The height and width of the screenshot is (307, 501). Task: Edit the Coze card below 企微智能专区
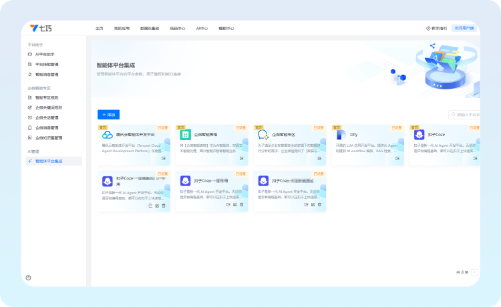[313, 205]
